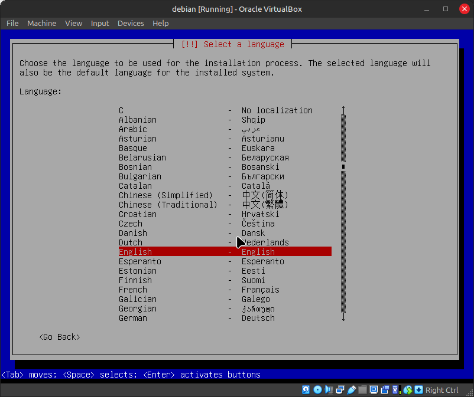This screenshot has width=474, height=397.
Task: Choose German in the language list
Action: coord(133,318)
